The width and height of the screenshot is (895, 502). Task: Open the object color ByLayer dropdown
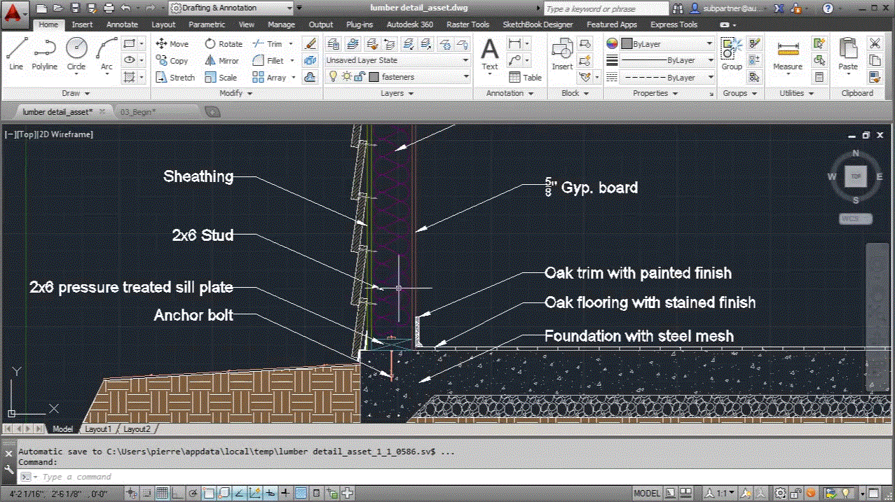(x=667, y=43)
